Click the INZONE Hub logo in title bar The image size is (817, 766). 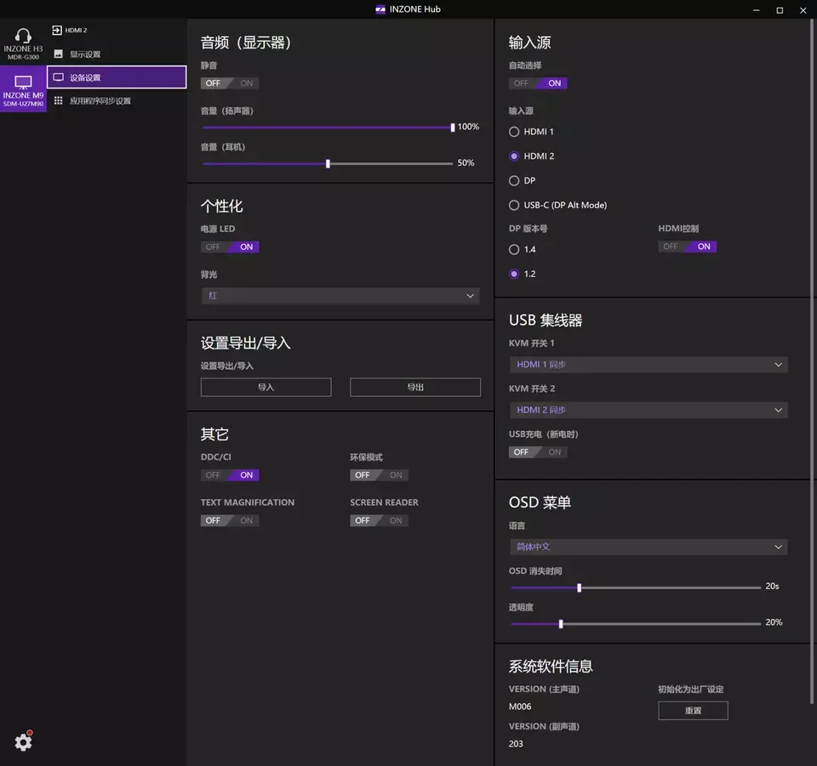pos(380,9)
